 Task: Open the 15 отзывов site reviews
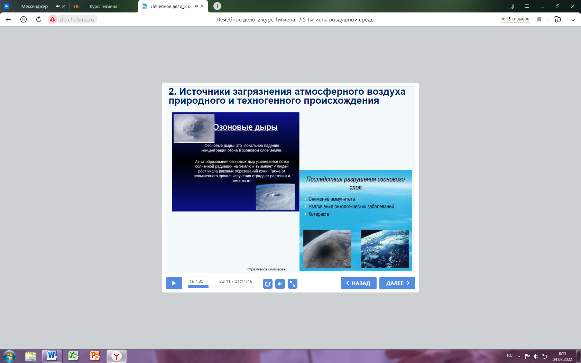pos(515,19)
